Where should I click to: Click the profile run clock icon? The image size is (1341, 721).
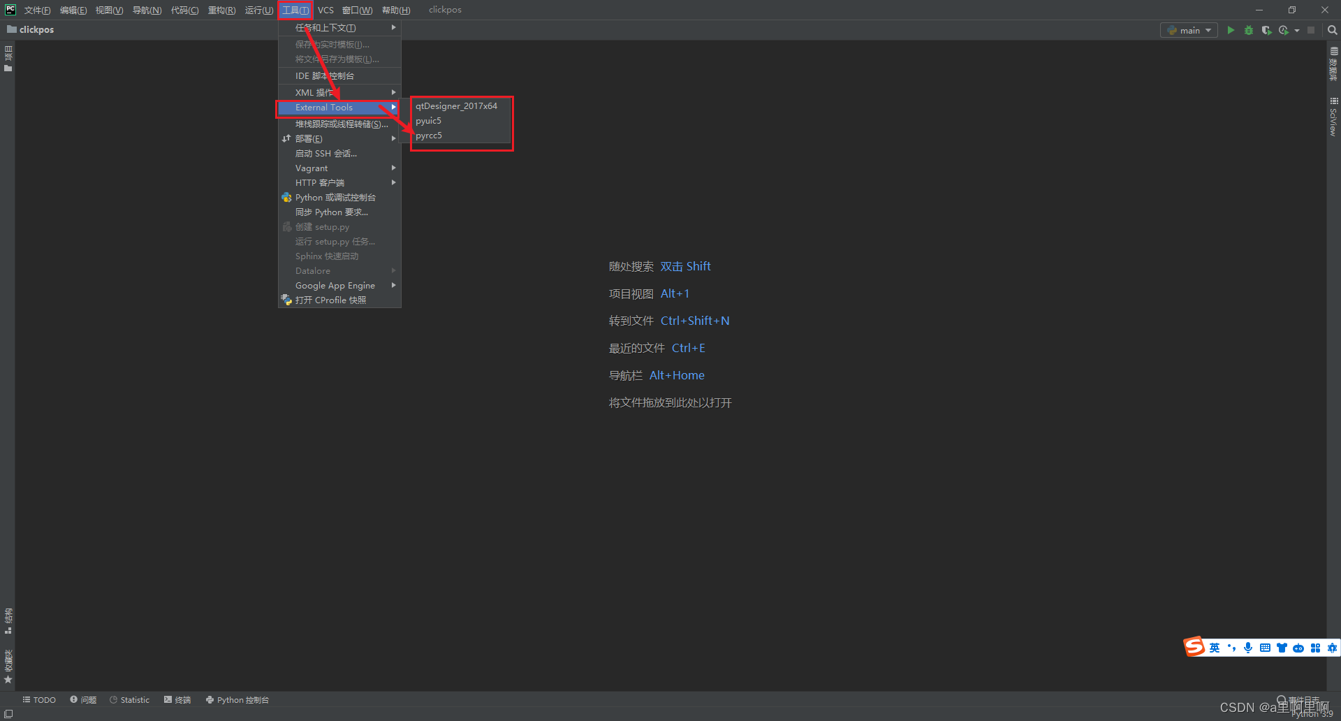tap(1283, 30)
